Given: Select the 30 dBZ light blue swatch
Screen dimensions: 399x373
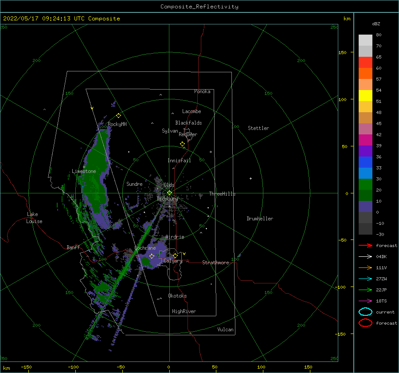Looking at the screenshot, I should coord(365,173).
